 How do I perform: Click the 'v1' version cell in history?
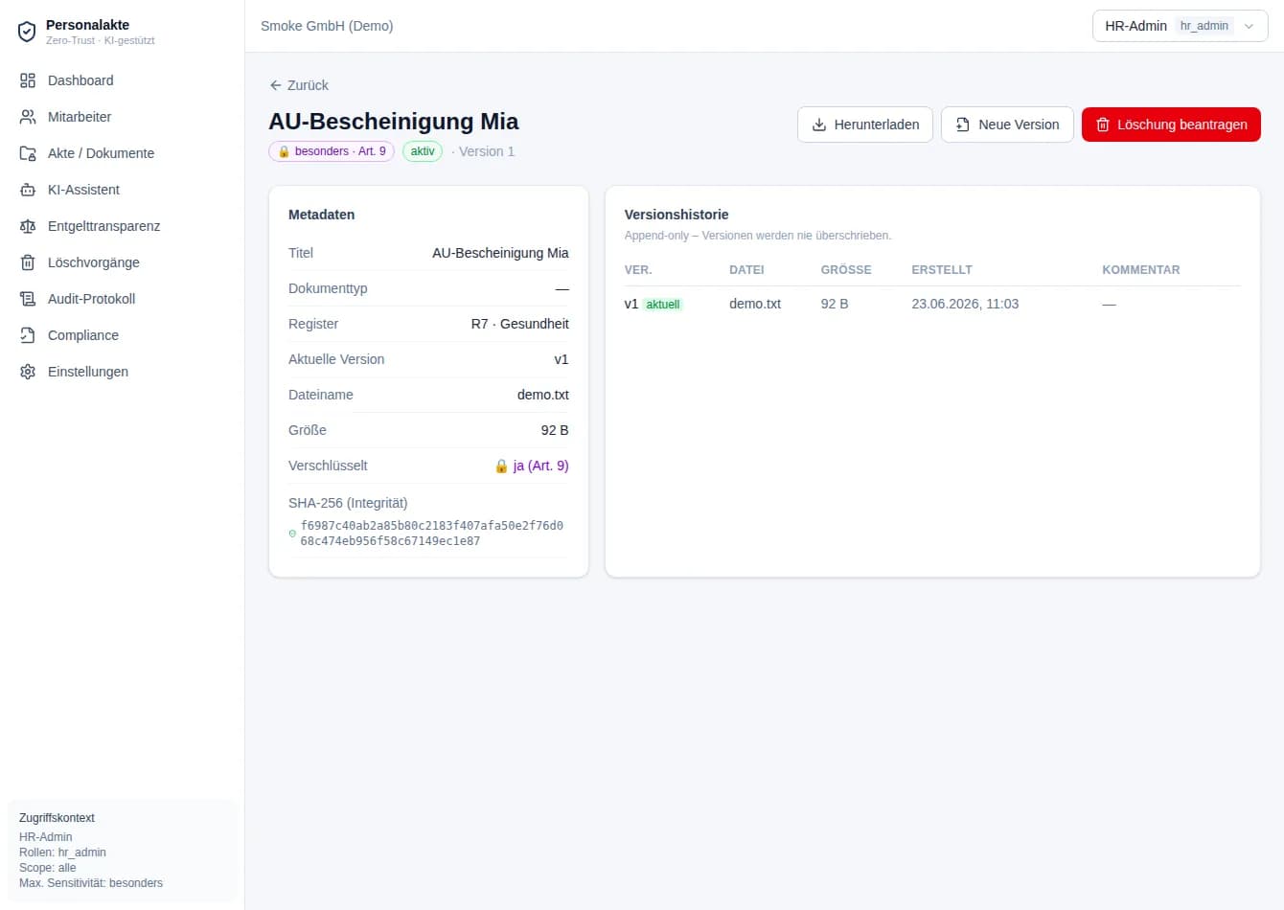click(631, 304)
